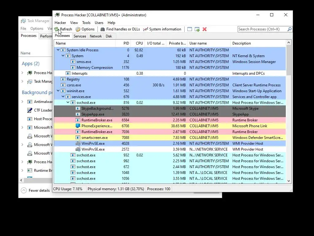Click Runtime Broker icon in Task Manager
Image resolution: width=314 pixels, height=236 pixels.
click(x=30, y=171)
